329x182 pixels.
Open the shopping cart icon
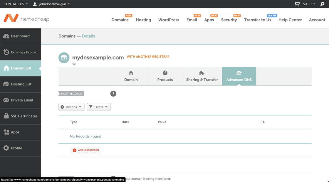pyautogui.click(x=297, y=4)
